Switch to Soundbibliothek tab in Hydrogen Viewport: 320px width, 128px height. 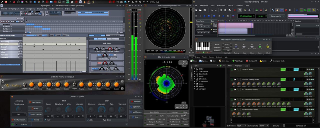click(x=115, y=35)
